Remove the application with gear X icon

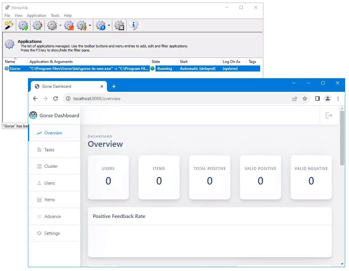119,25
